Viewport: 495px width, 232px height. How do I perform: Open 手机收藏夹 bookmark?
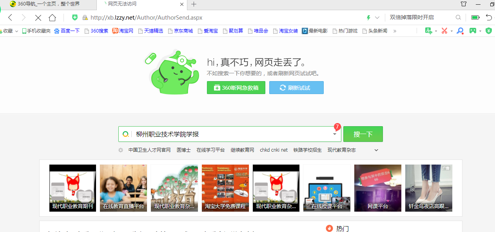click(36, 31)
